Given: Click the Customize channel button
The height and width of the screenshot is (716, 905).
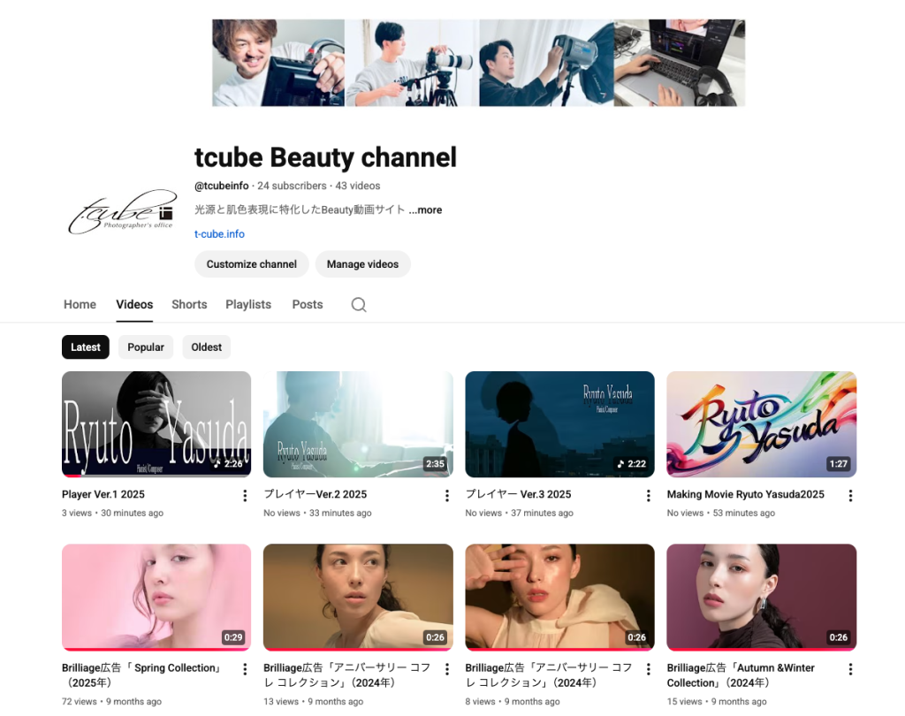Looking at the screenshot, I should [x=252, y=264].
